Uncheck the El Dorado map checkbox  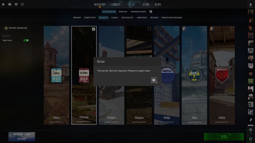click(94, 29)
